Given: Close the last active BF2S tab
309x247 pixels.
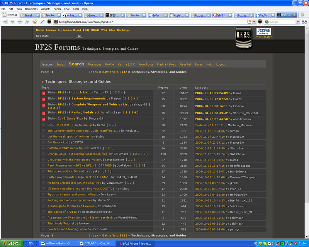Looking at the screenshot, I should [x=294, y=15].
